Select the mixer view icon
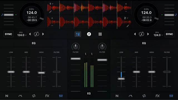Image resolution: width=178 pixels, height=100 pixels. pyautogui.click(x=78, y=34)
